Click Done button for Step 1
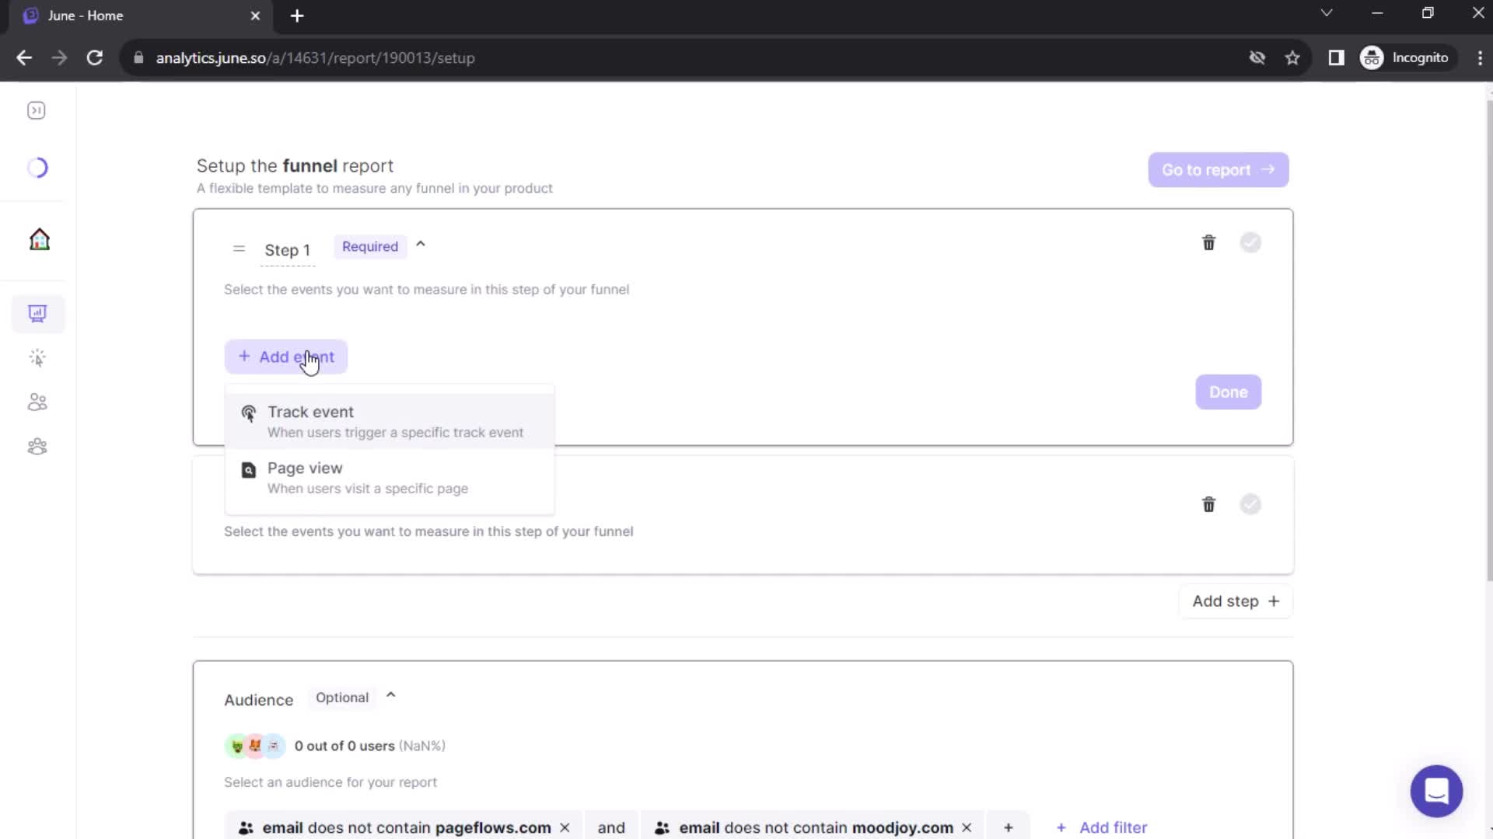This screenshot has height=839, width=1493. coord(1229,392)
